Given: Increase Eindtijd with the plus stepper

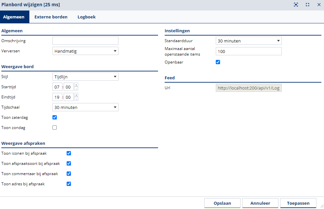Looking at the screenshot, I should pyautogui.click(x=76, y=95).
